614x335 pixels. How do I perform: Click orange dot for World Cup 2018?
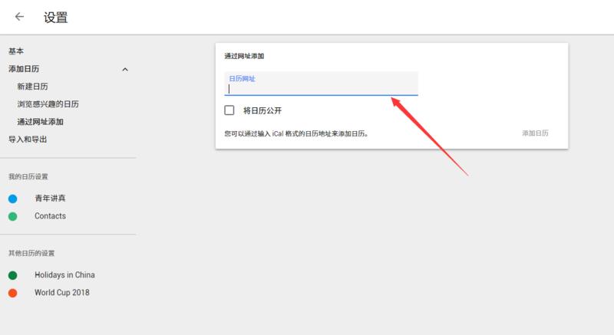(x=12, y=293)
